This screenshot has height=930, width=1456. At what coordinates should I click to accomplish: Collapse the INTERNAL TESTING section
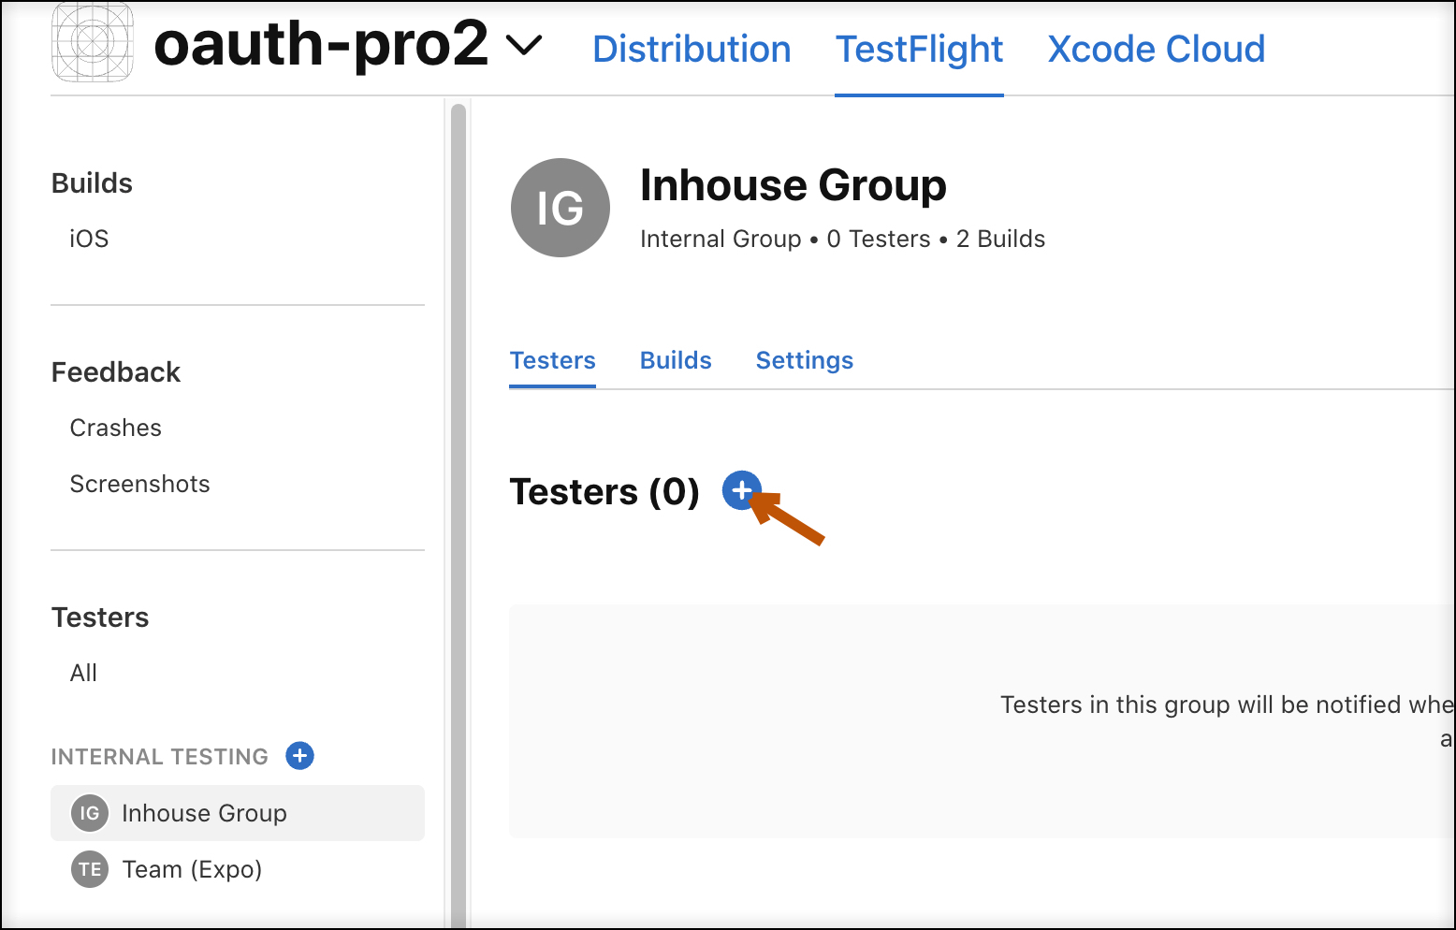159,756
